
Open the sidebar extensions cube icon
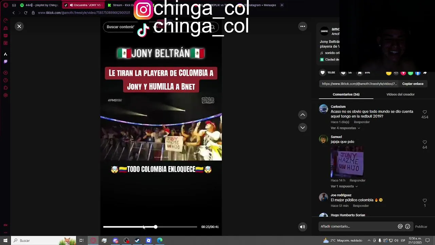point(5,88)
